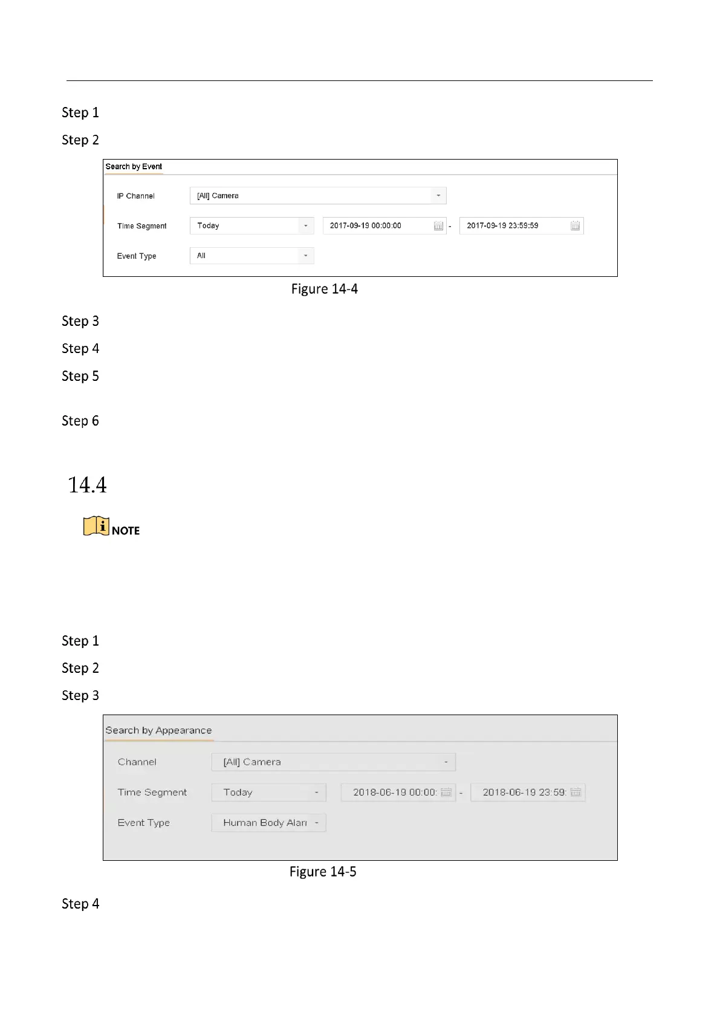This screenshot has width=720, height=1018.
Task: Click the Step 5 label
Action: (x=80, y=376)
